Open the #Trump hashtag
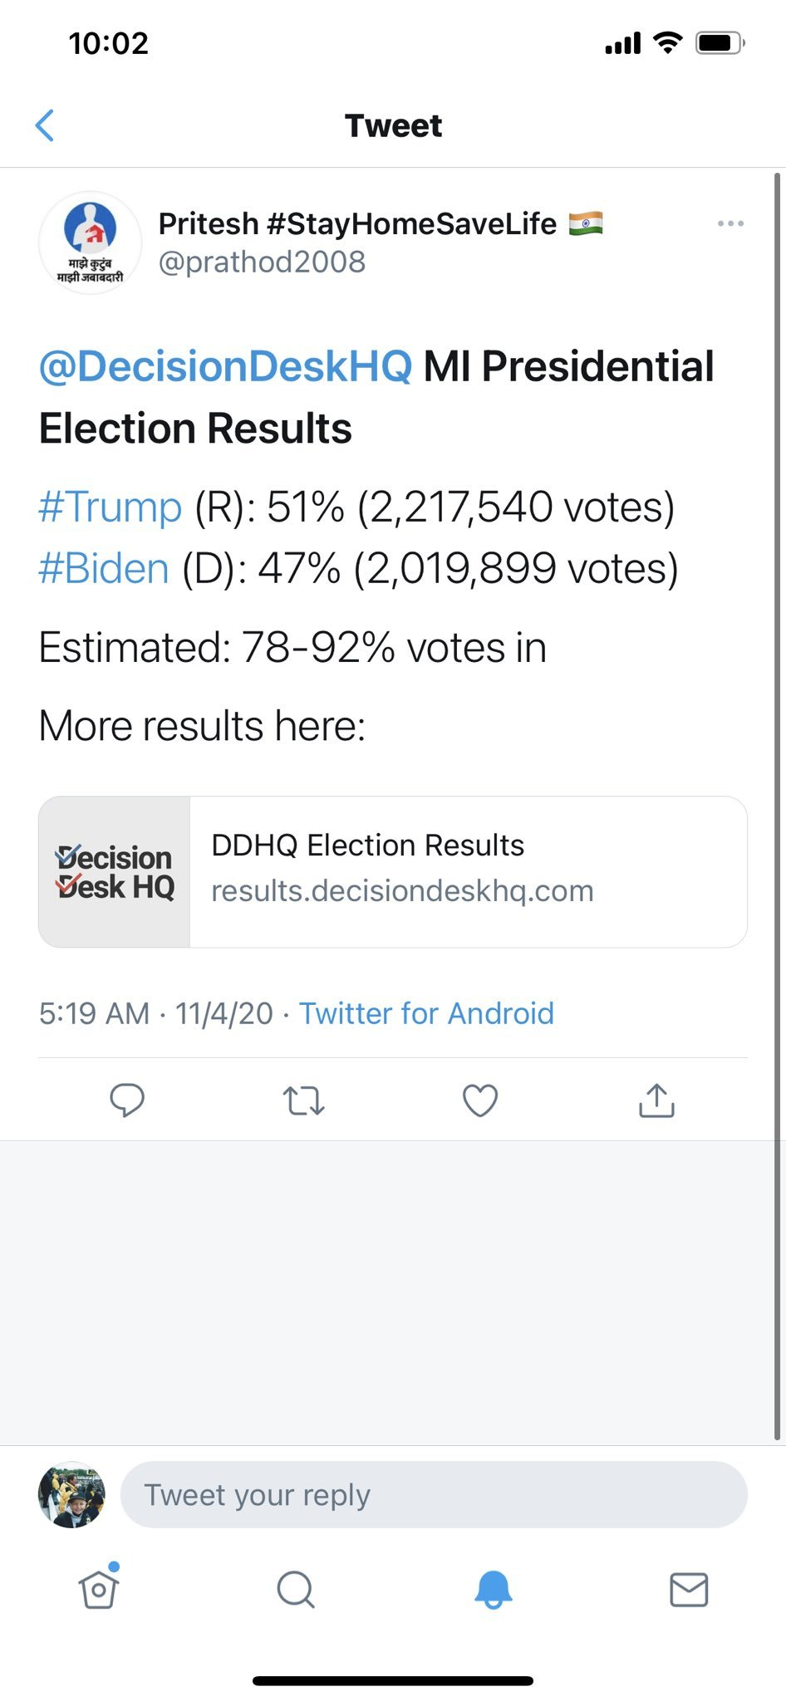Screen dimensions: 786x1701 coord(110,507)
